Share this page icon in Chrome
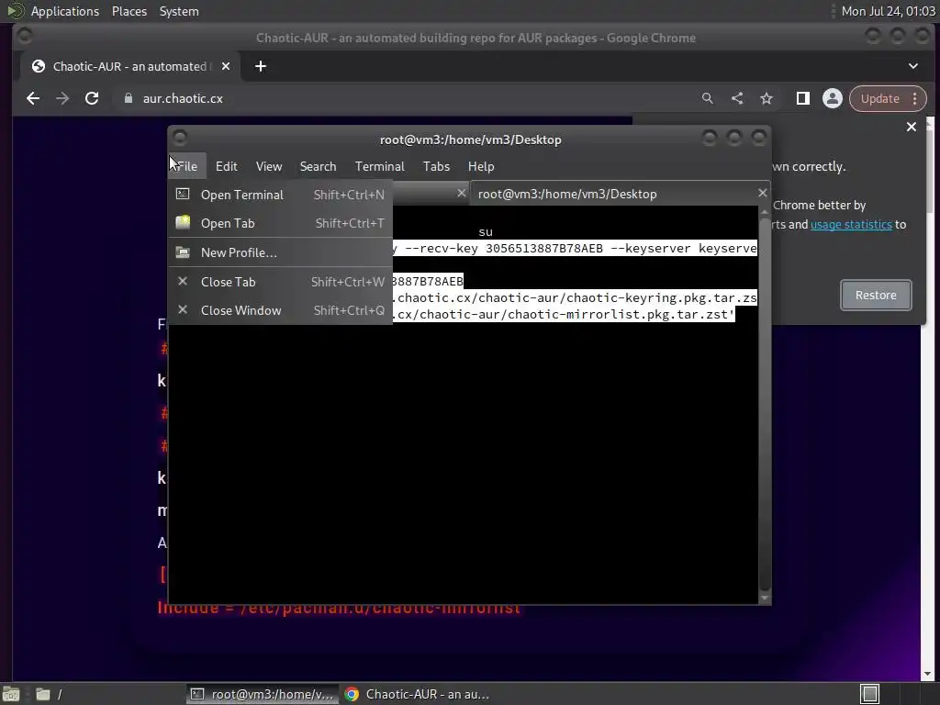The height and width of the screenshot is (705, 940). point(737,98)
